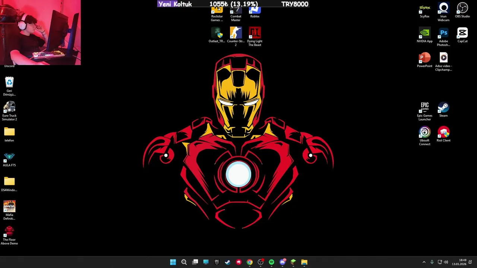The height and width of the screenshot is (268, 477).
Task: Select the Geri Dönüşüm recycle bin
Action: 9,86
